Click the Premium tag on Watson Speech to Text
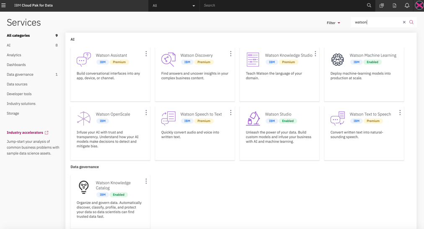 (x=204, y=121)
